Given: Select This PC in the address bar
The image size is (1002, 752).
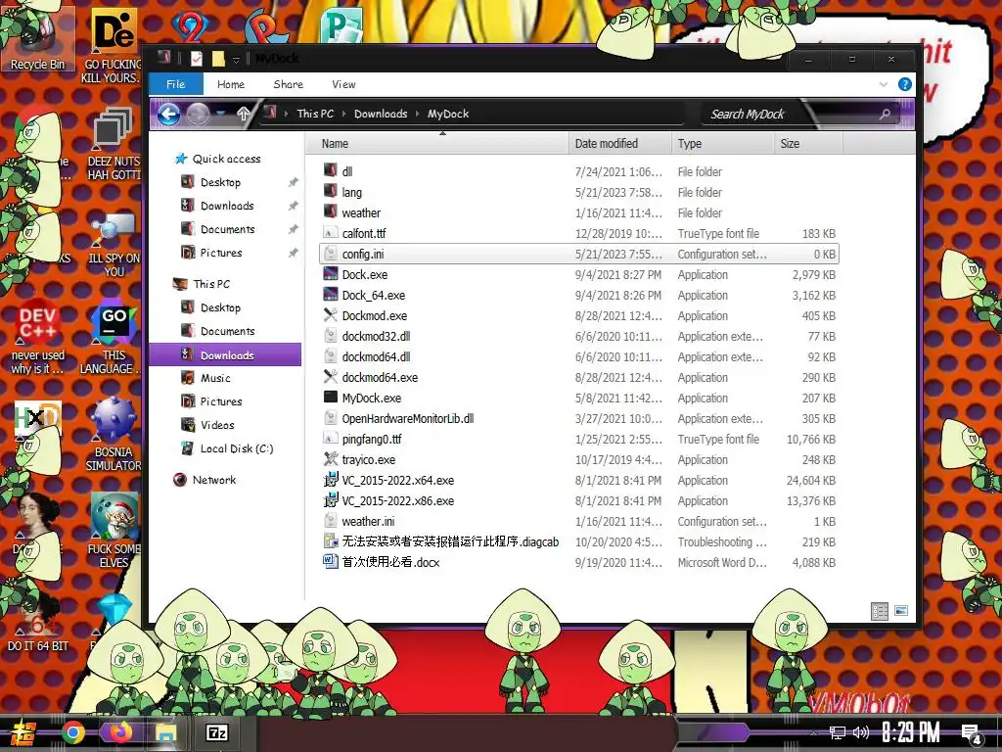Looking at the screenshot, I should (x=315, y=114).
